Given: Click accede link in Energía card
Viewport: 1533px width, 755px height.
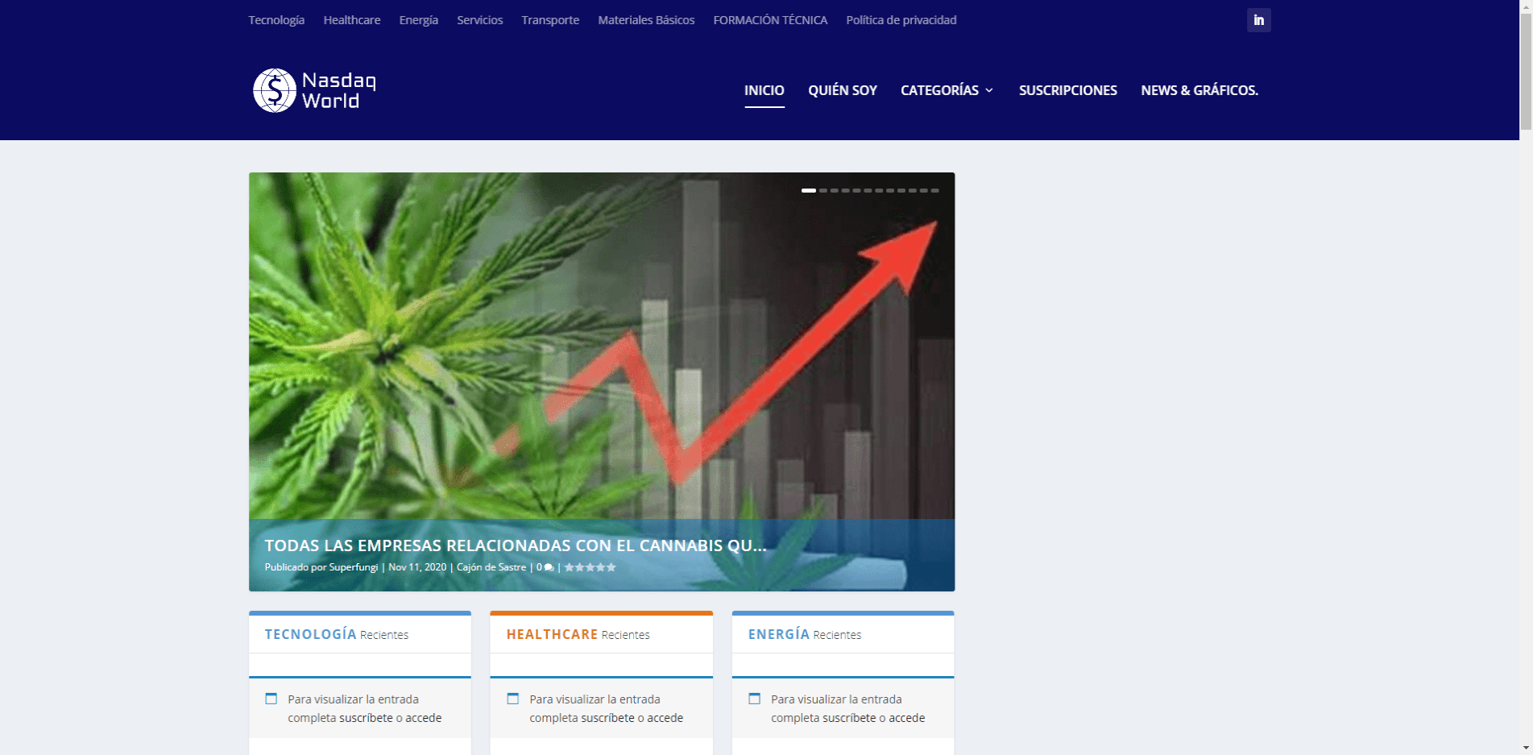Looking at the screenshot, I should (907, 718).
